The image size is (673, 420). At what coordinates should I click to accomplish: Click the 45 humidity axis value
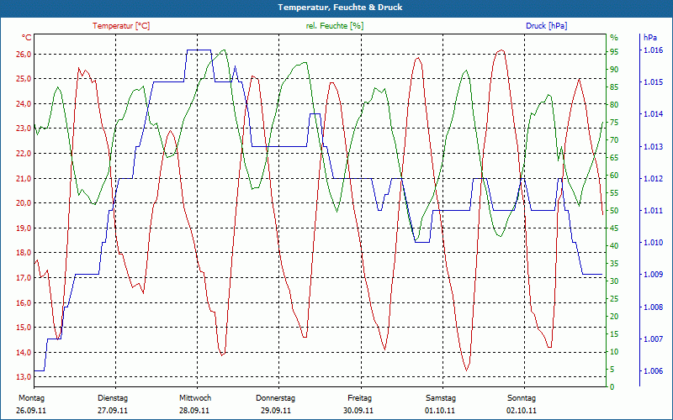coord(614,228)
